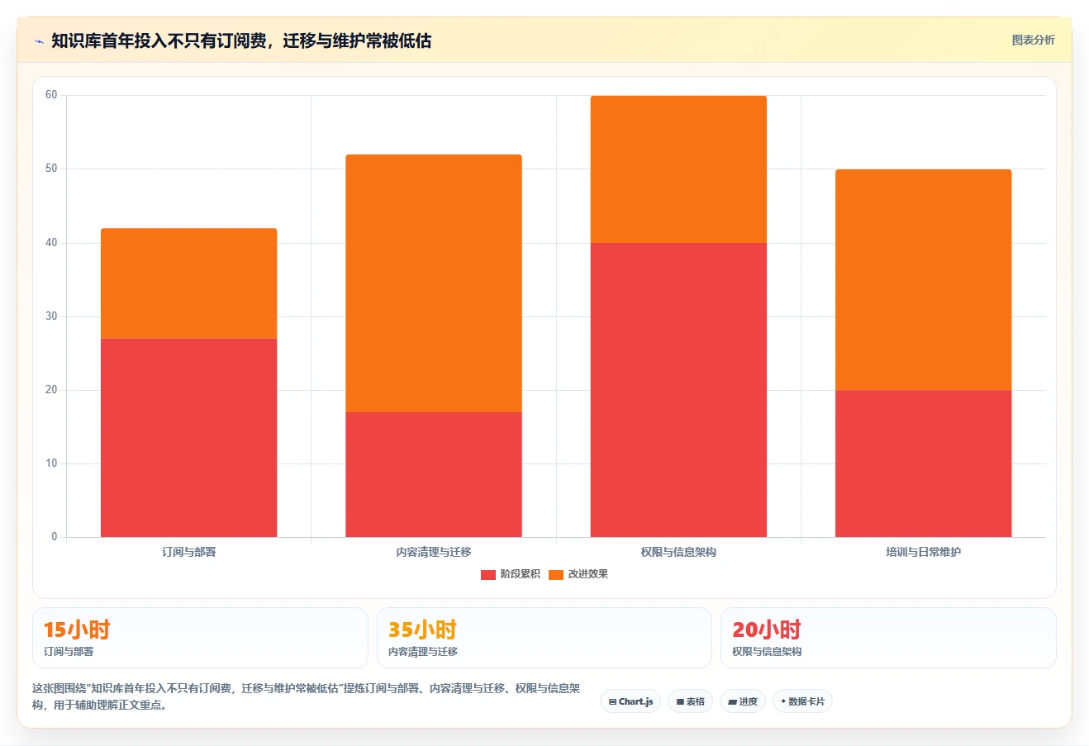
Task: Click the y-axis value 60
Action: [51, 95]
